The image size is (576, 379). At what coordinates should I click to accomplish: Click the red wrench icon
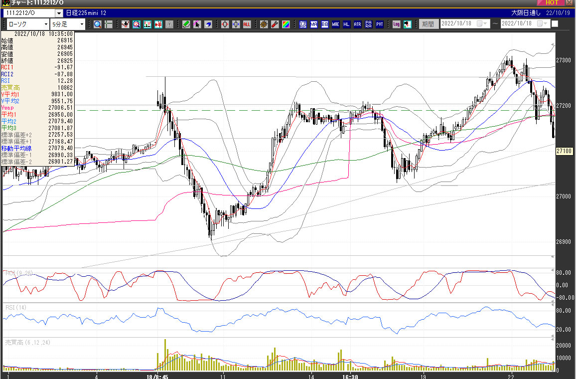[x=275, y=24]
